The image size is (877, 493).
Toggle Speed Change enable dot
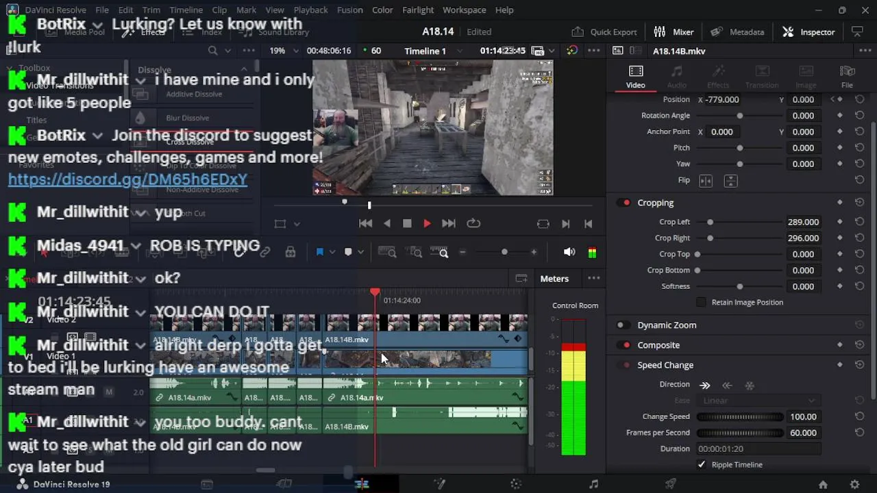pos(626,365)
